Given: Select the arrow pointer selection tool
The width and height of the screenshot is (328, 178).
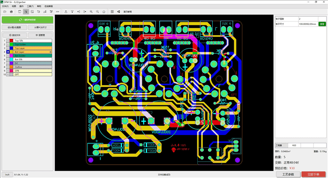Looking at the screenshot, I should tap(26, 12).
